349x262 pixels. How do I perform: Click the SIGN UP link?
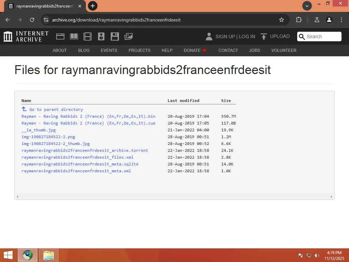pos(225,37)
